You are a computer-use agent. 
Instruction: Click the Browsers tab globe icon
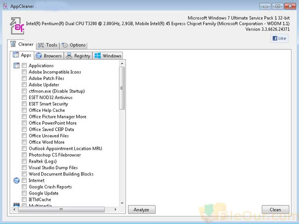point(39,56)
